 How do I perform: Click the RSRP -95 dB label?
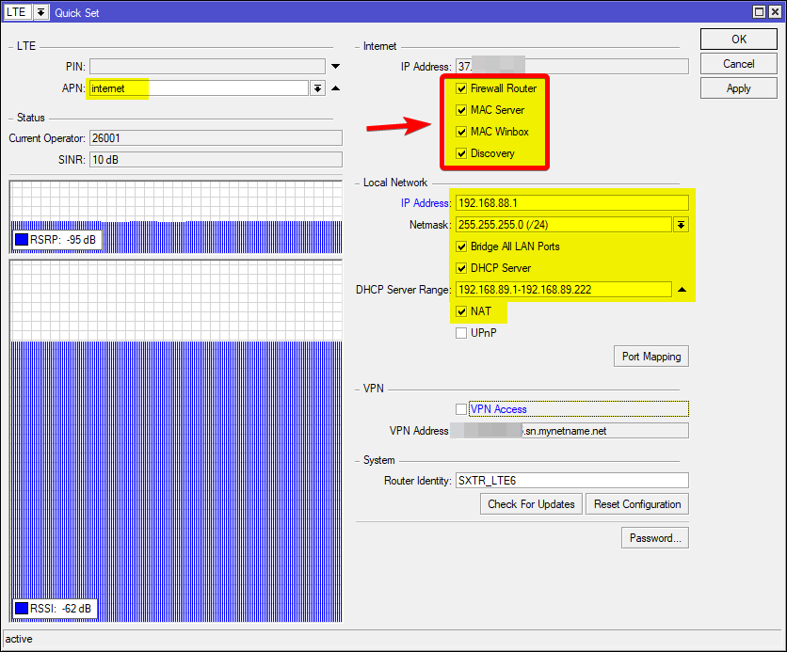coord(63,239)
